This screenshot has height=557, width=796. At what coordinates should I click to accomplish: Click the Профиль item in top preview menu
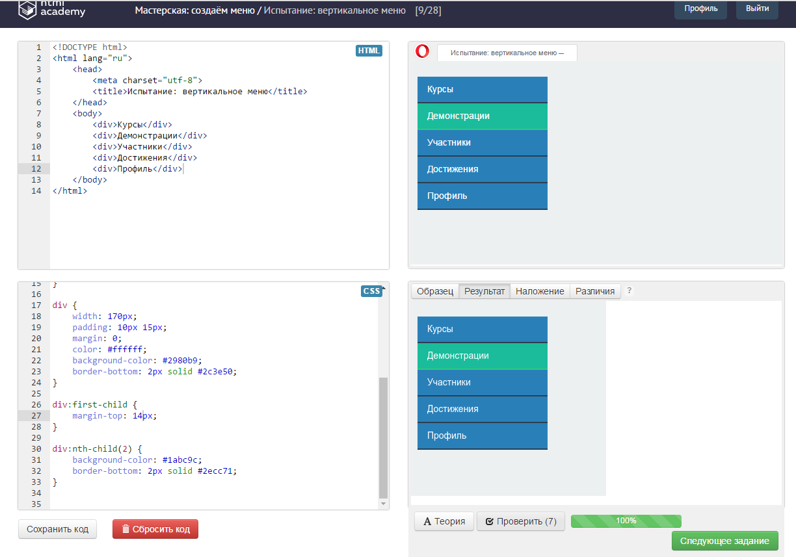[x=483, y=196]
